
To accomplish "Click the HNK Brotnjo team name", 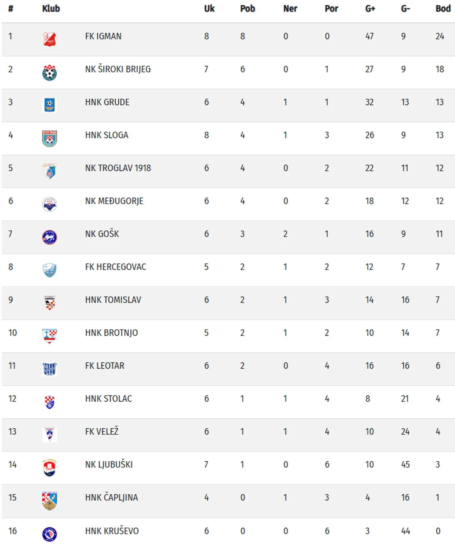I will click(111, 333).
